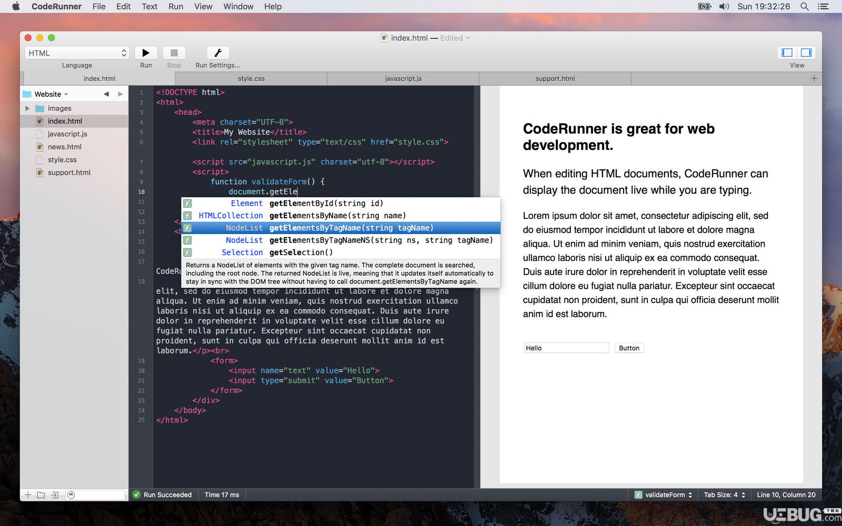
Task: Click the Time 17 ms status entry
Action: pyautogui.click(x=222, y=495)
